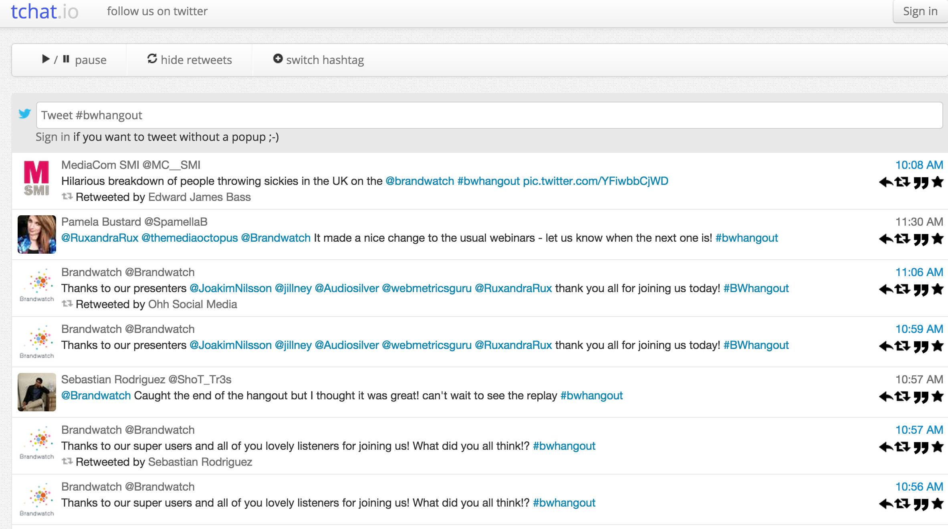Screen dimensions: 948x529
Task: Open #bwhangout hashtag in Sebastian's tweet
Action: tap(591, 395)
